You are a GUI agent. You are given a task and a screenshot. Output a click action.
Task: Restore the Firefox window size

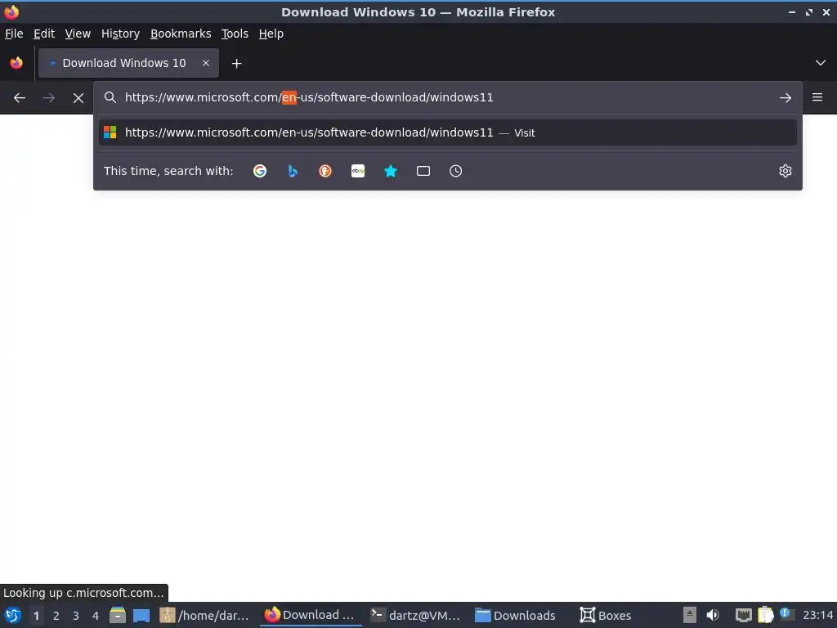pos(808,11)
